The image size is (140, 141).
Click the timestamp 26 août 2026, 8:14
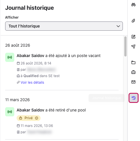pos(36,63)
